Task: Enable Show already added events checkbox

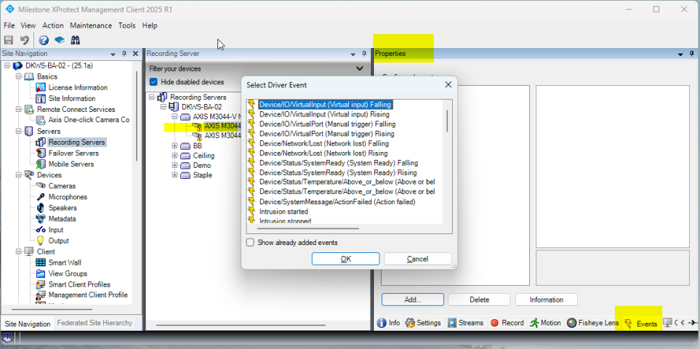Action: coord(251,243)
